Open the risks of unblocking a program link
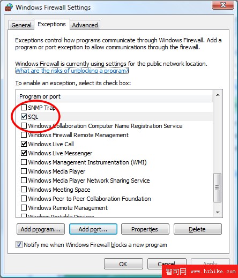Screen dimensions: 238x278 coord(72,71)
